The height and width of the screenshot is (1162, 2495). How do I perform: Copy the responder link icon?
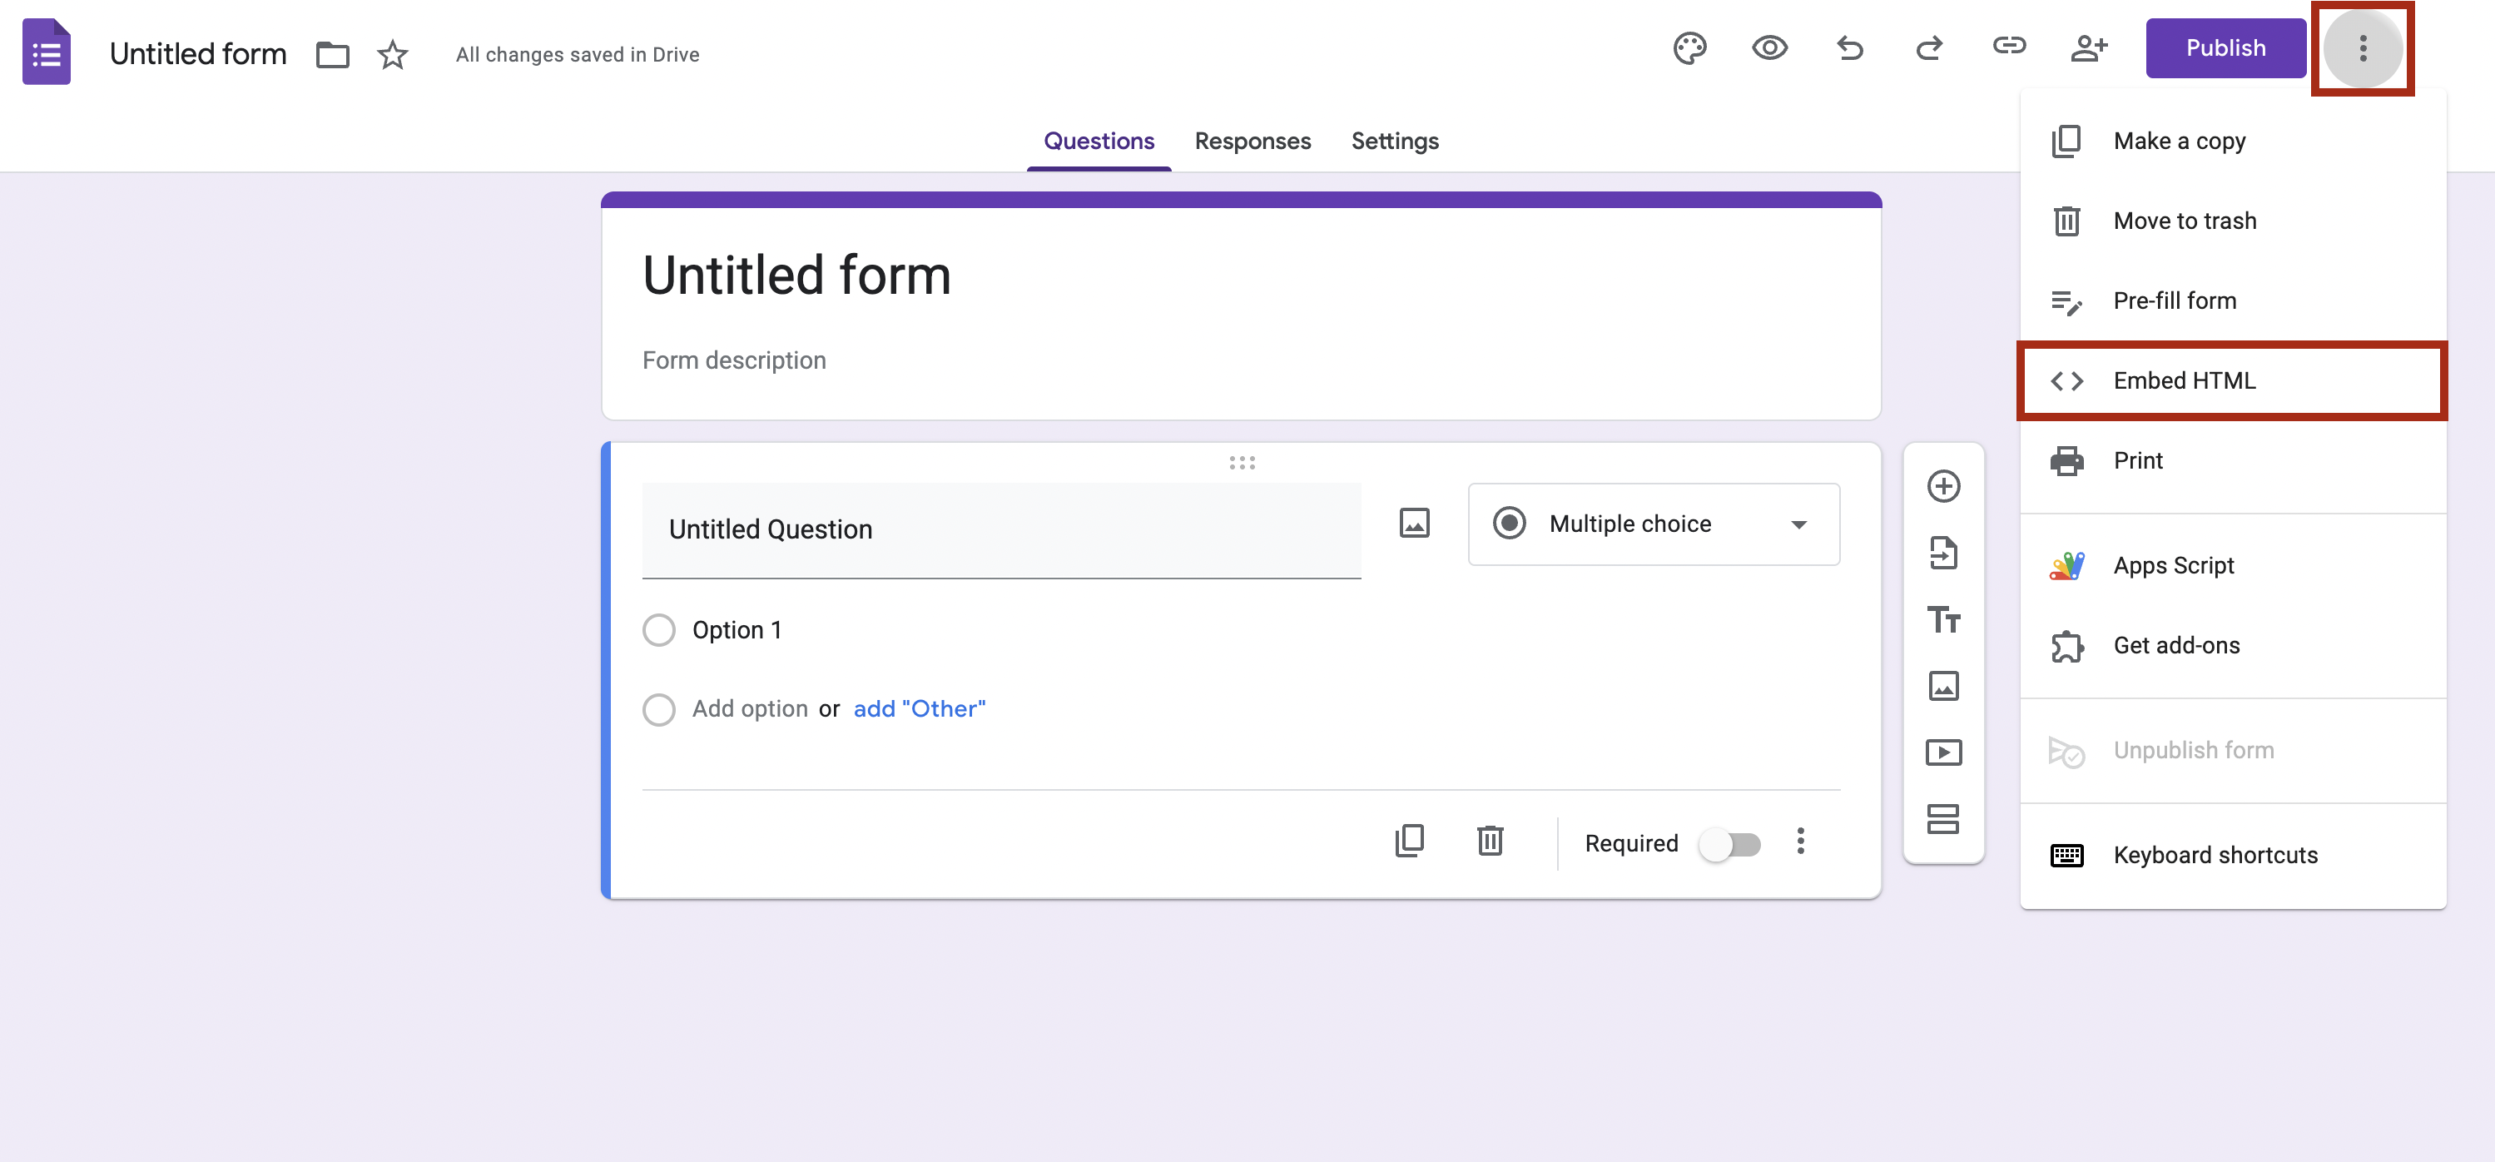click(2010, 46)
